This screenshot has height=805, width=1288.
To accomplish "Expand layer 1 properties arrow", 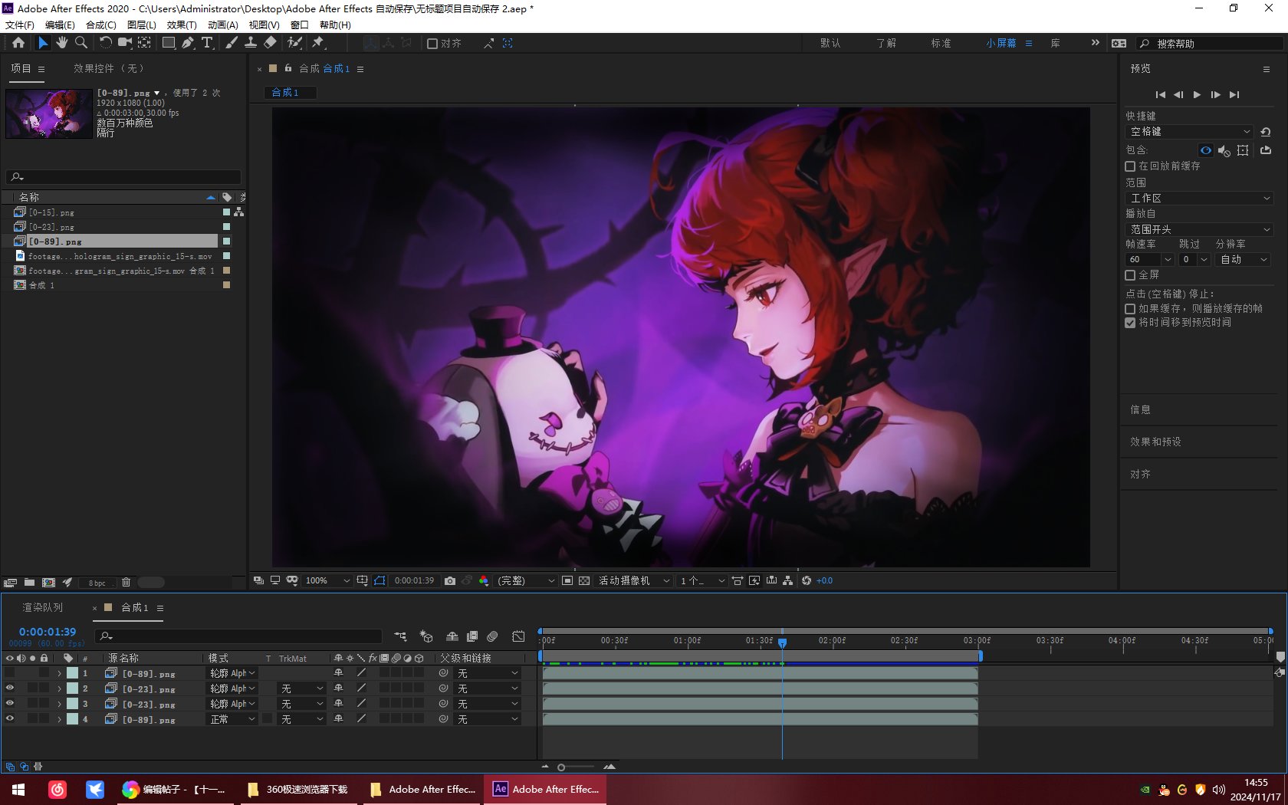I will 59,674.
